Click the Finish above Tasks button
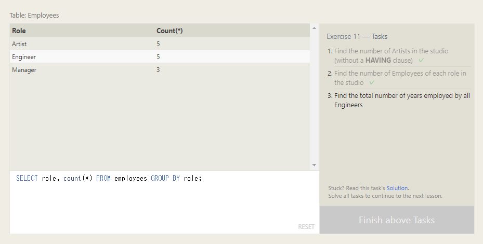 pyautogui.click(x=397, y=220)
